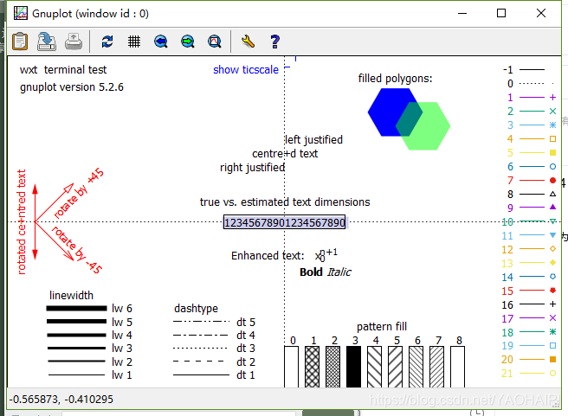This screenshot has width=568, height=416.
Task: Click 'Enhanced text:' label
Action: click(x=268, y=256)
